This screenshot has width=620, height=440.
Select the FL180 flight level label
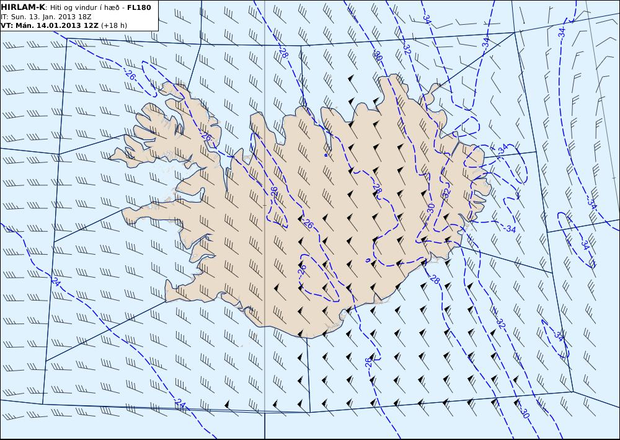tap(139, 7)
